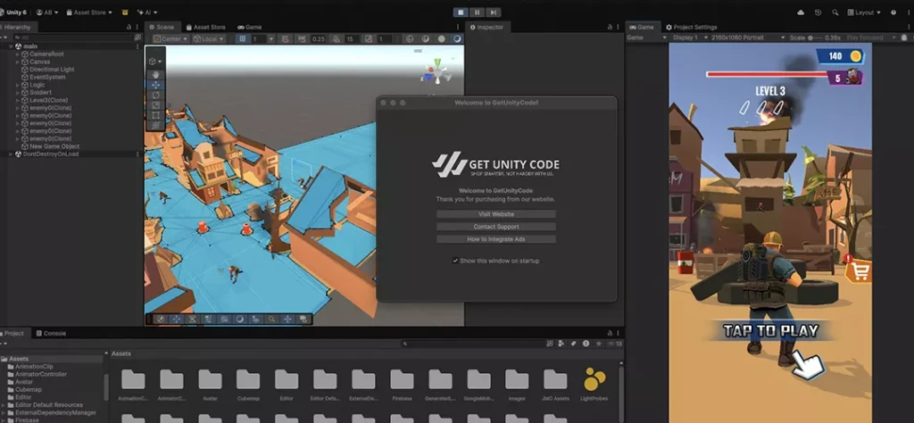914x423 pixels.
Task: Open the Hierarchy search-by-type icon
Action: [137, 37]
